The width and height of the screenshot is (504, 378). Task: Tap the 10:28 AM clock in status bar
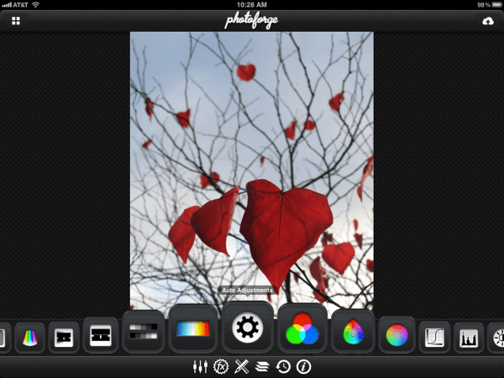[x=252, y=4]
